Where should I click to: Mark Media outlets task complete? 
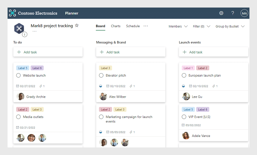coord(18,117)
